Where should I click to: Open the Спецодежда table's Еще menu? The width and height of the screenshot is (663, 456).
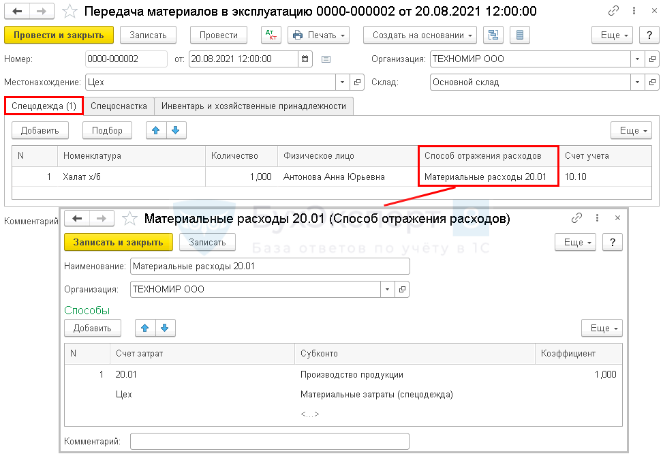point(631,130)
